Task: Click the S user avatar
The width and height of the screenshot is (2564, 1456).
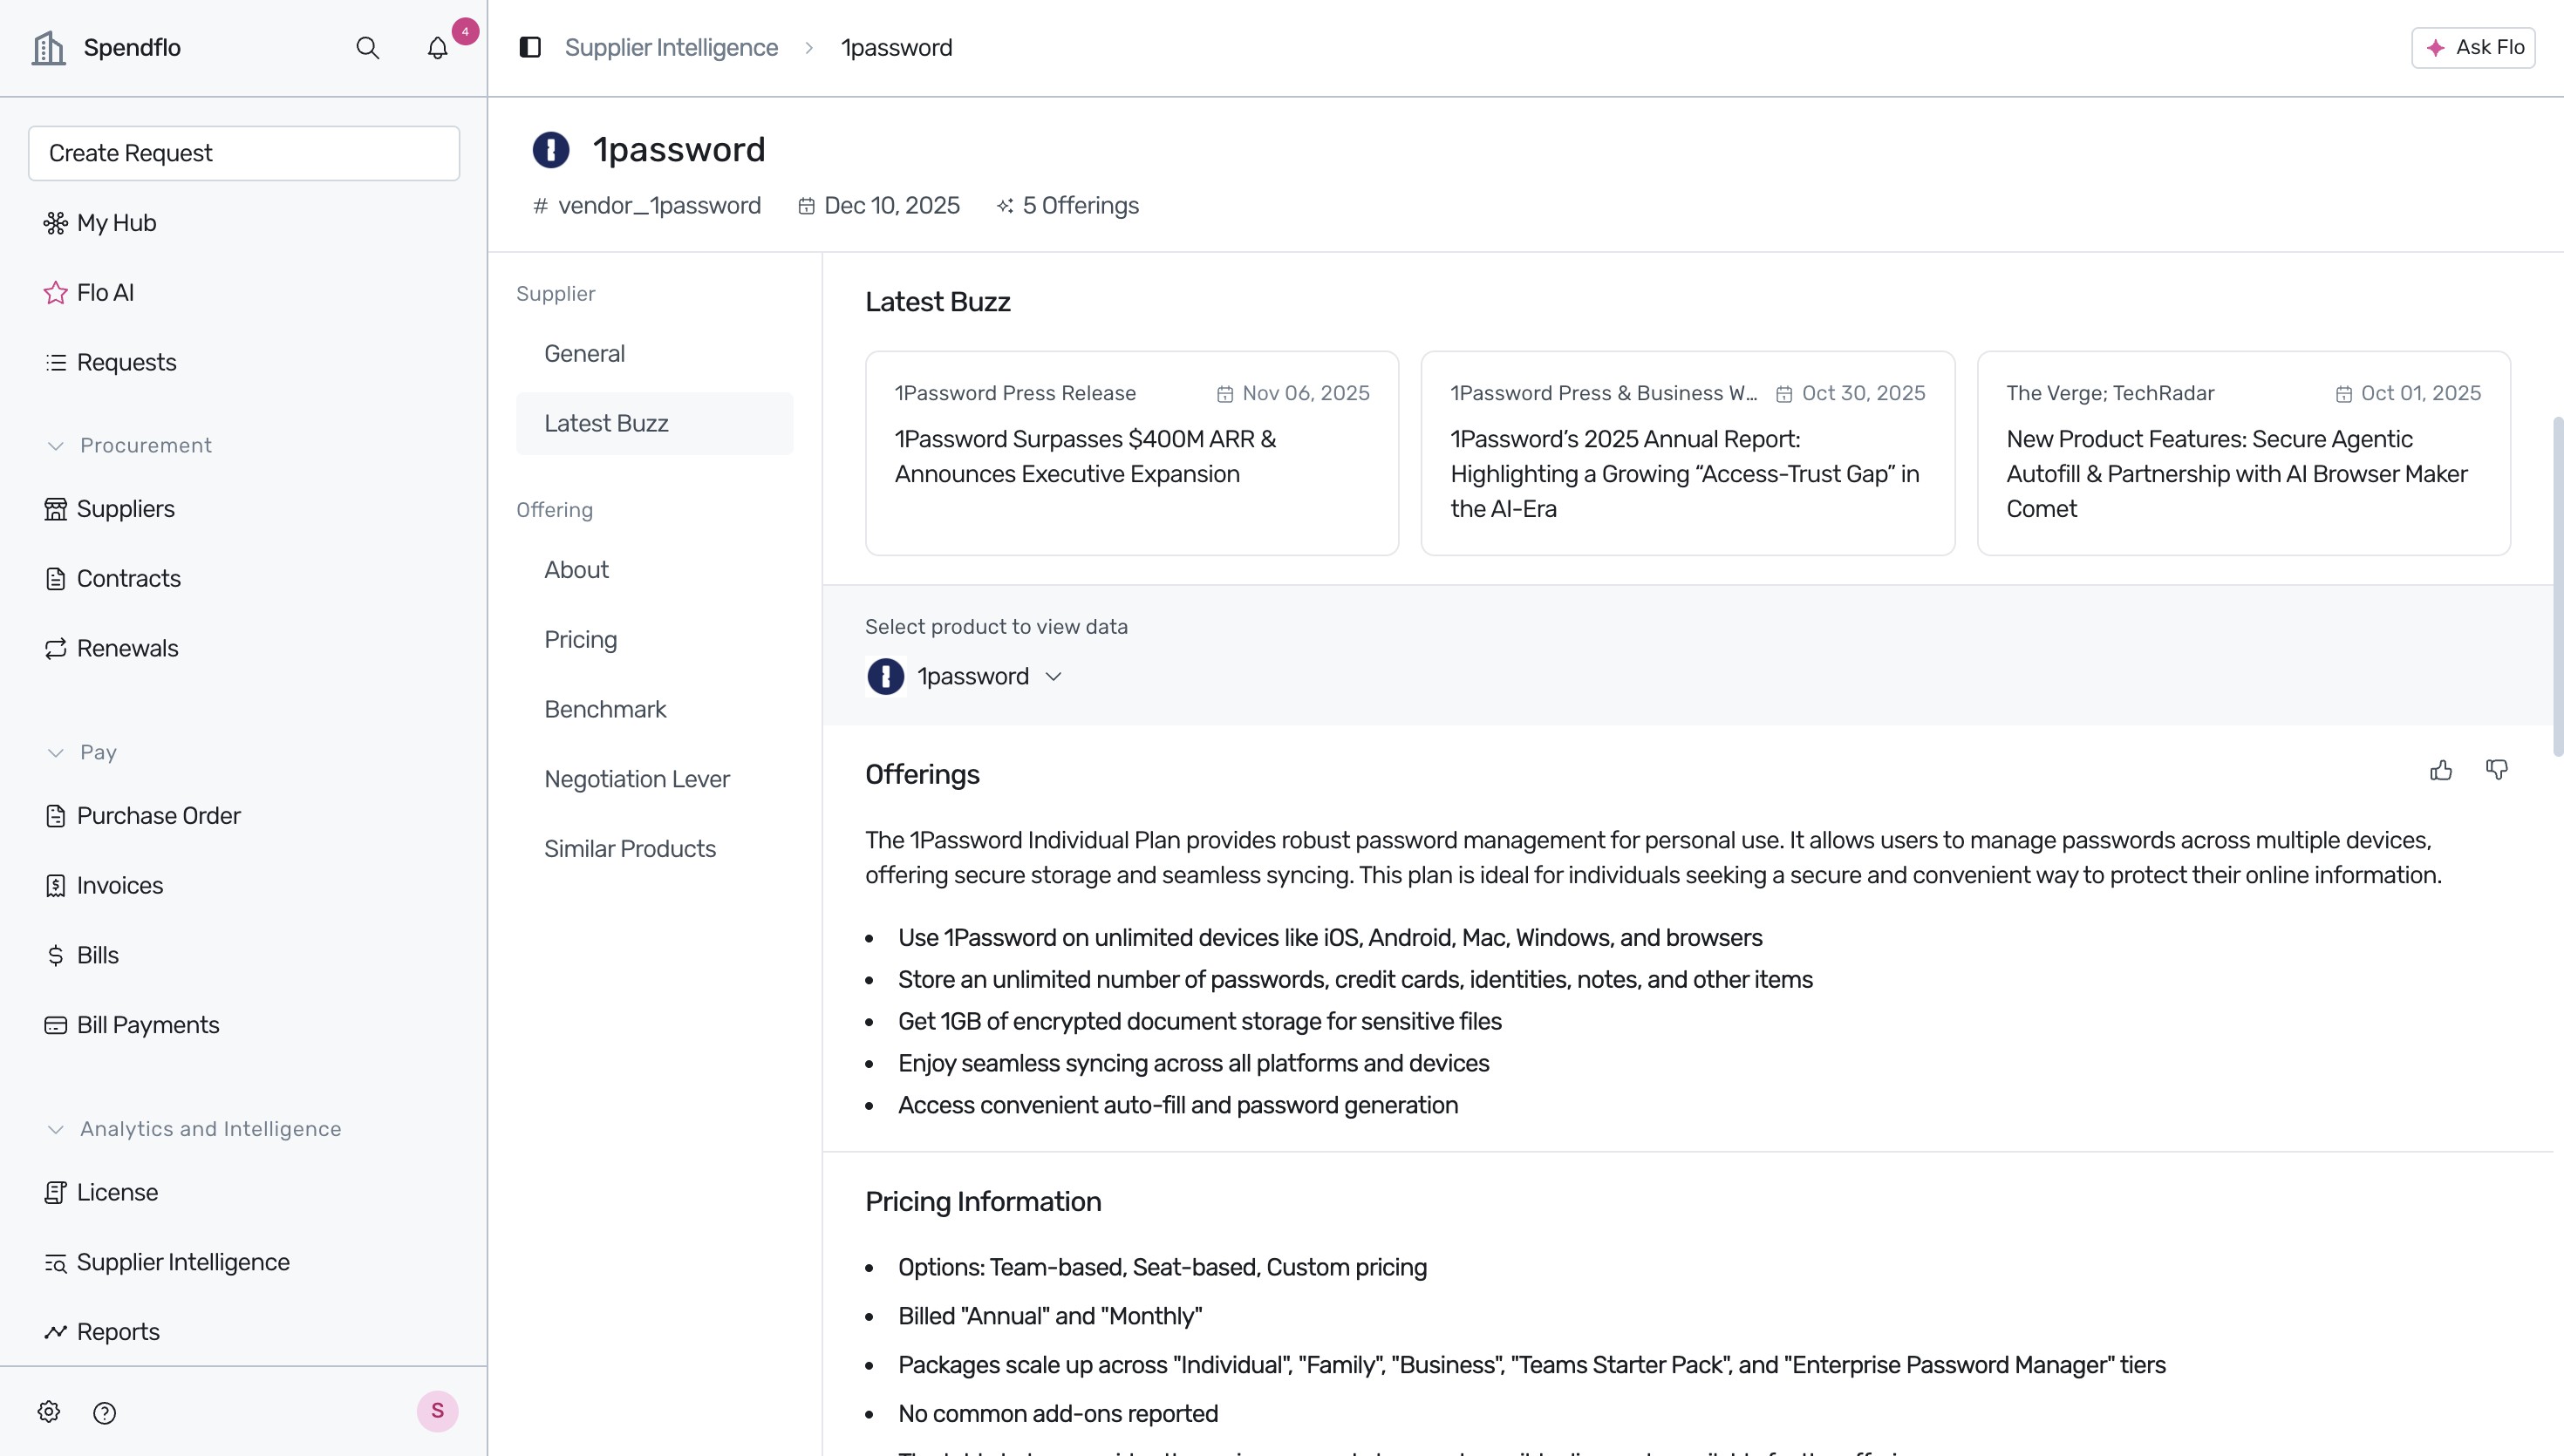Action: pyautogui.click(x=437, y=1411)
